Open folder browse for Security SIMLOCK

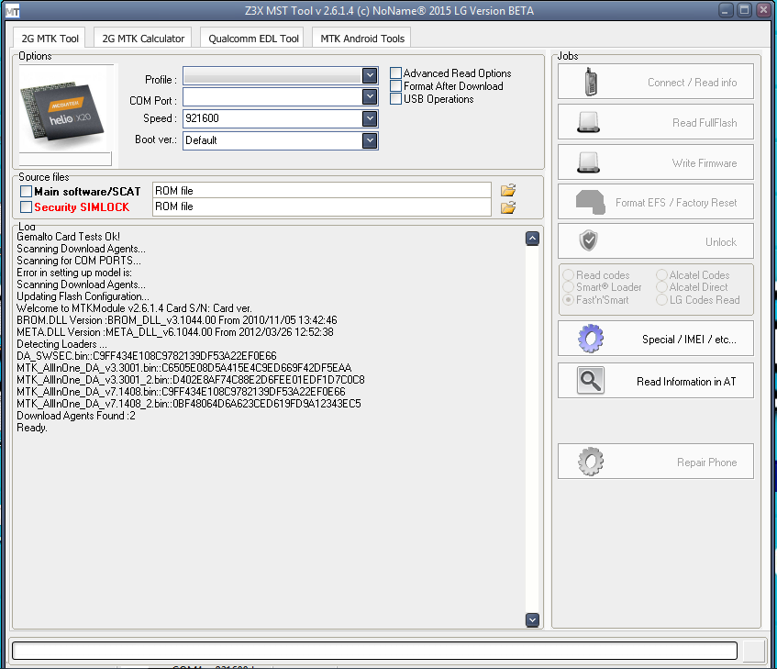[x=508, y=207]
